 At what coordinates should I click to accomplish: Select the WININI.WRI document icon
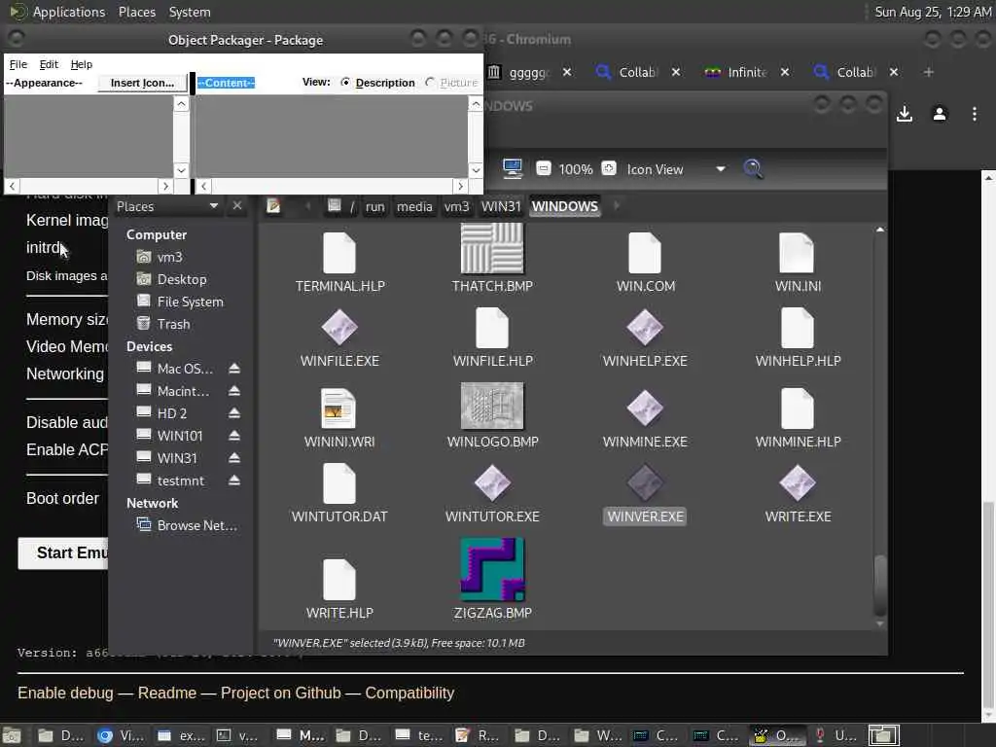(338, 408)
